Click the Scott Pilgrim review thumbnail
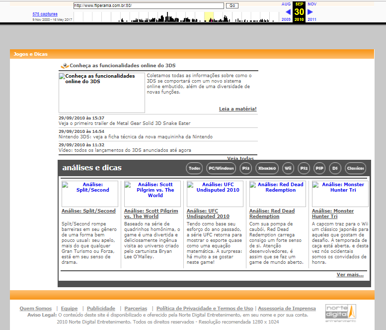Image resolution: width=386 pixels, height=330 pixels. point(153,194)
